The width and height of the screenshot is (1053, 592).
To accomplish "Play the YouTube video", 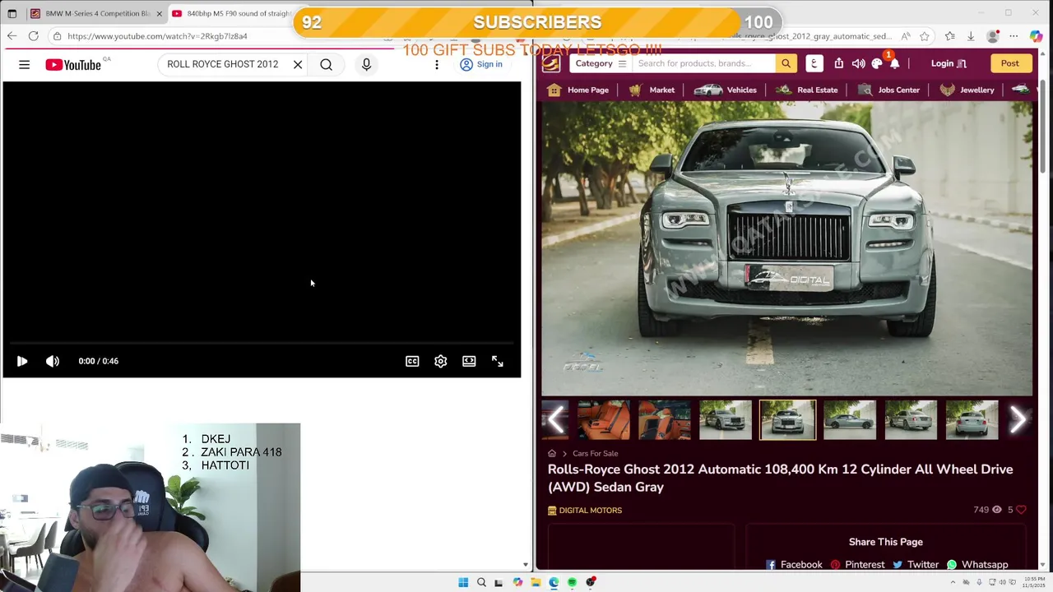I will (22, 361).
